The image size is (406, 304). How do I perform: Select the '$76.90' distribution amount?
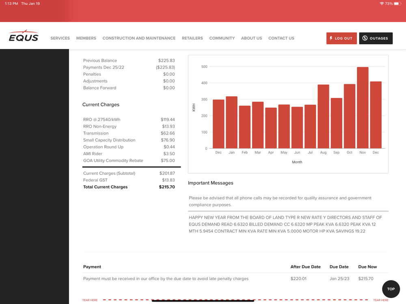click(168, 140)
